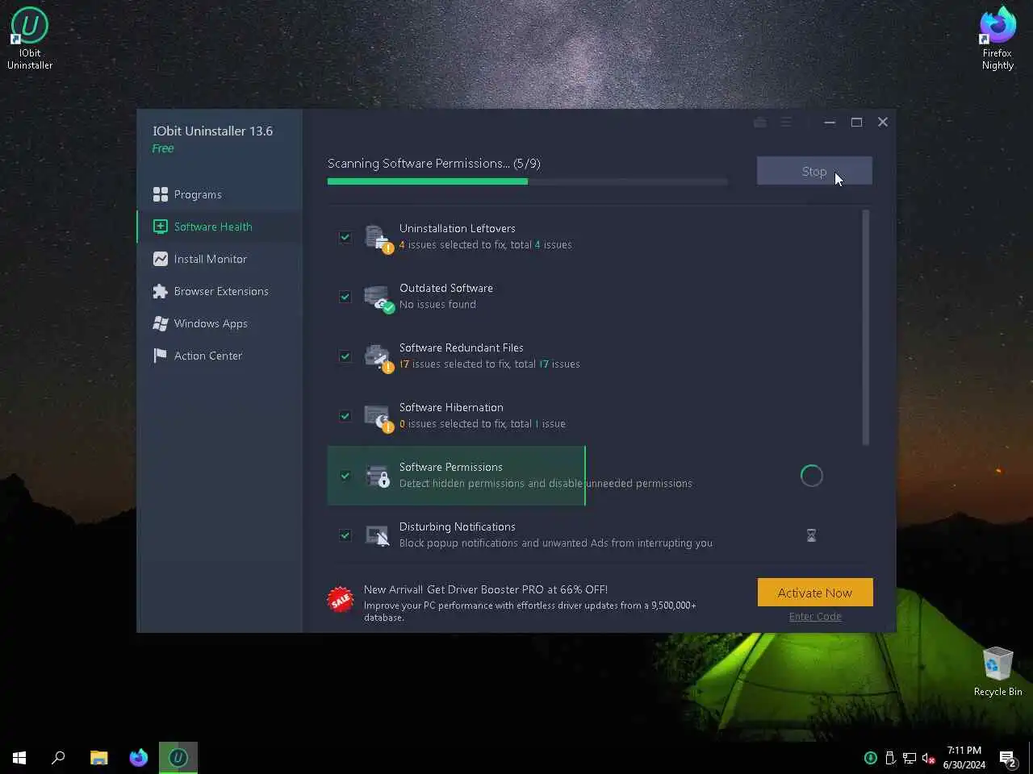Viewport: 1033px width, 774px height.
Task: Click the IObit tray icon in system tray
Action: point(871,758)
